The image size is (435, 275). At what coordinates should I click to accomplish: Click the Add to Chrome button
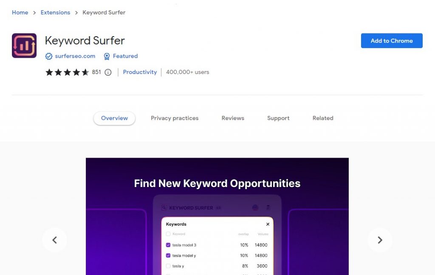391,41
